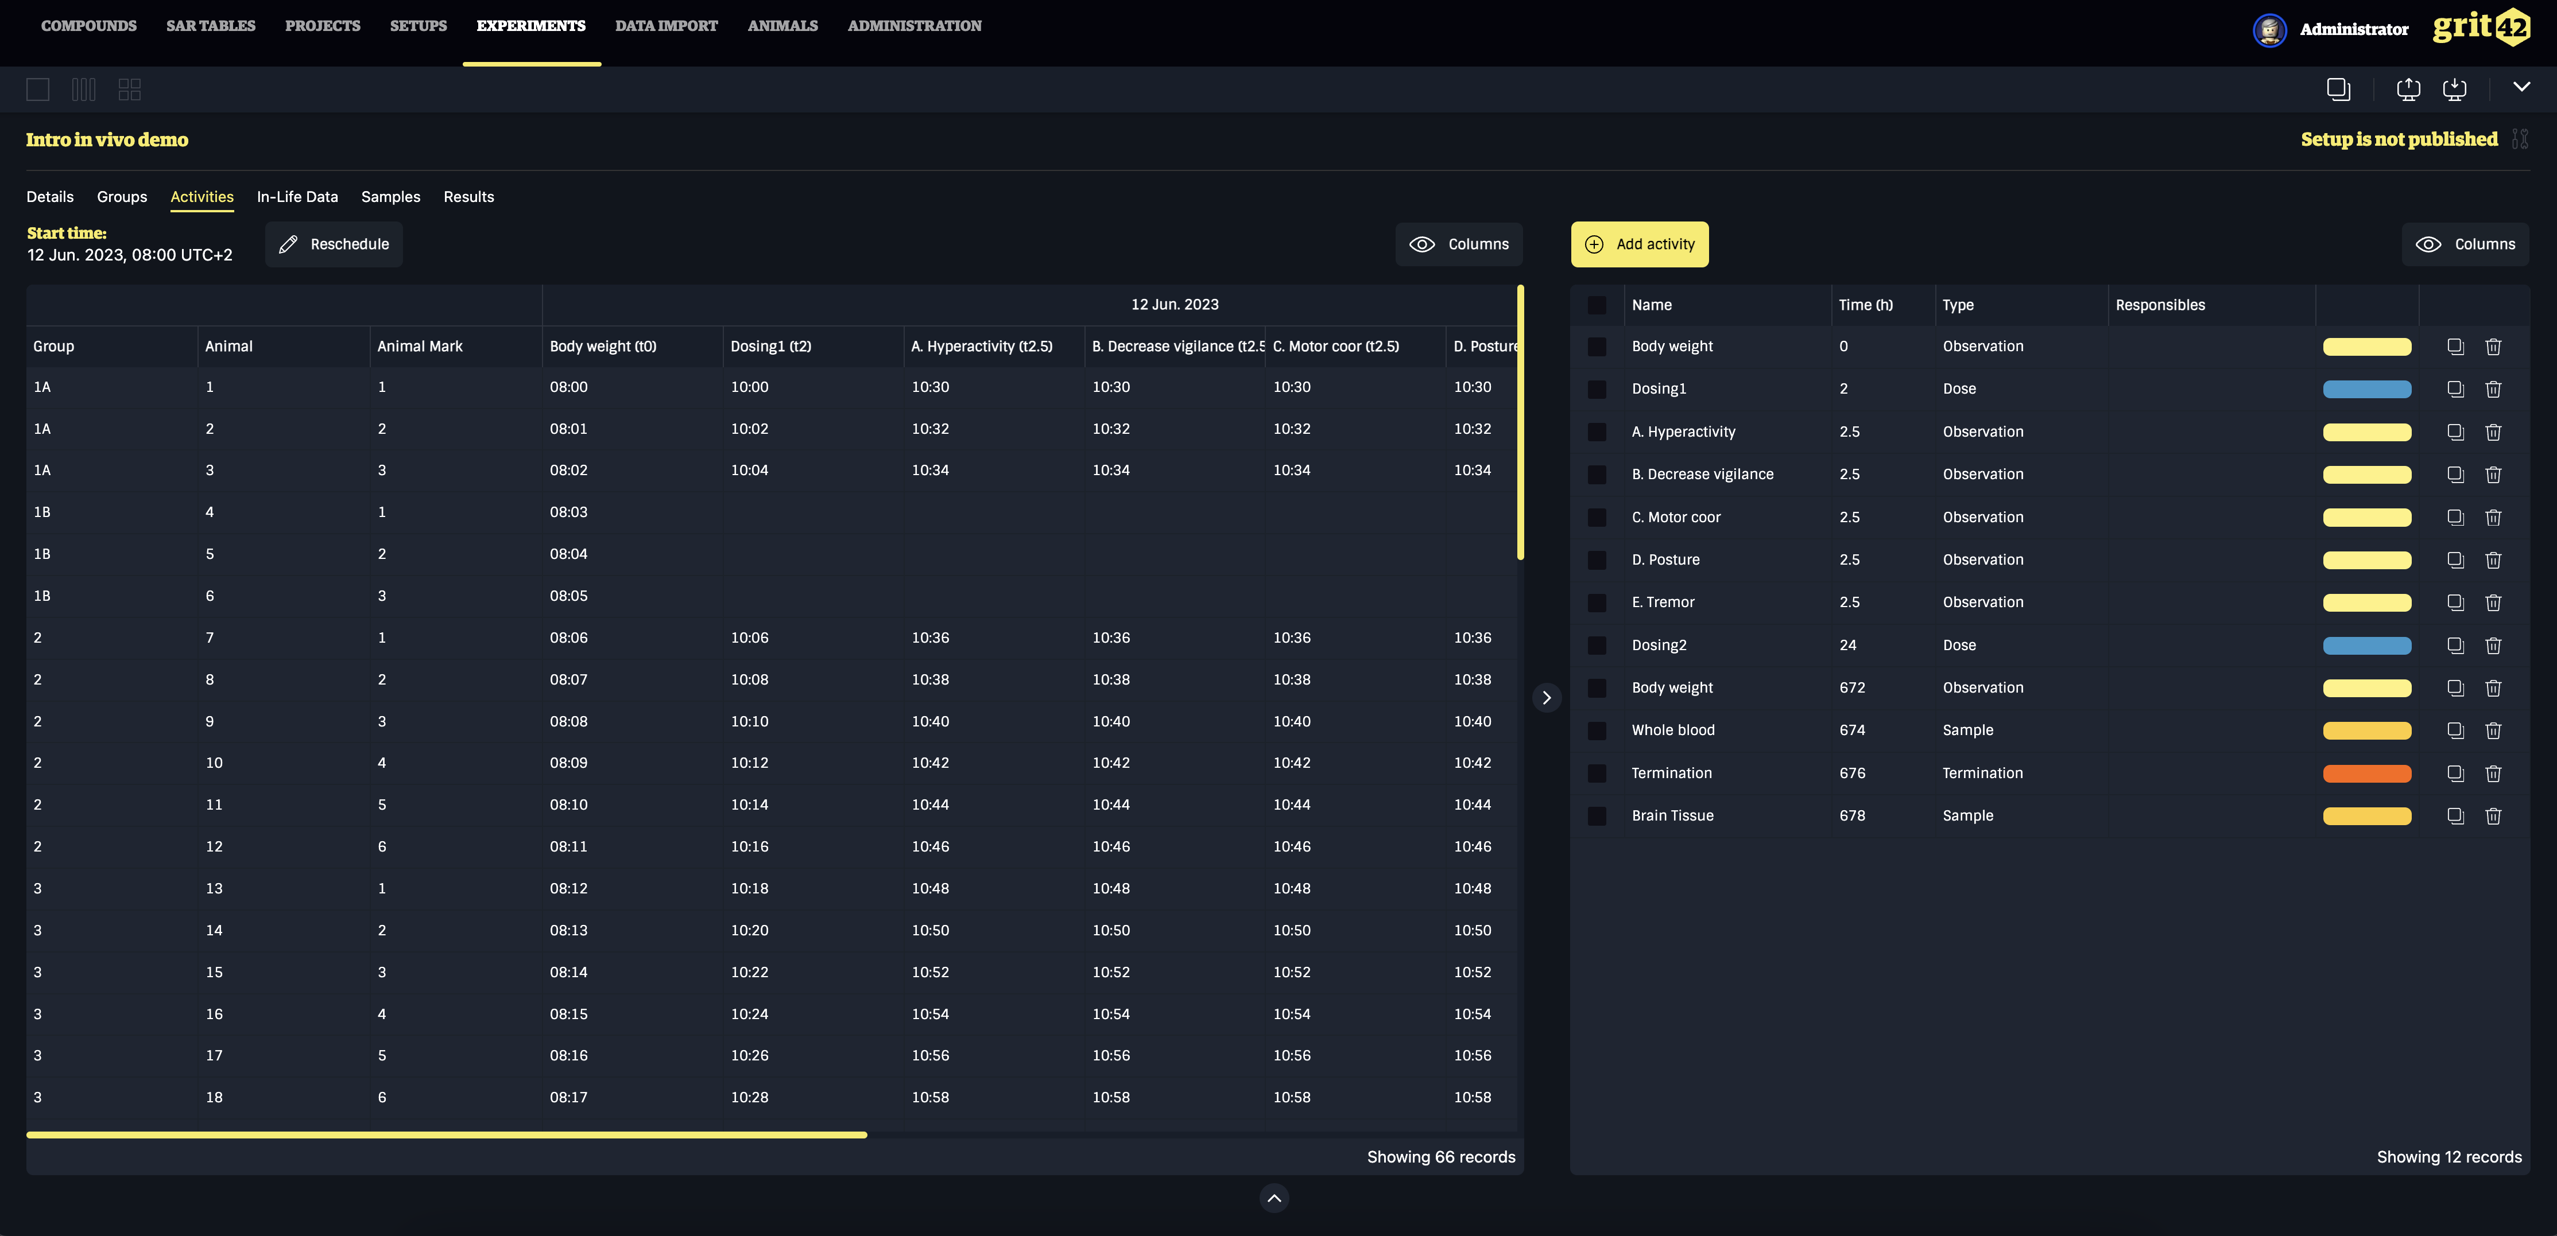Screen dimensions: 2557x1236
Task: Click the export upload icon in toolbar
Action: point(2408,90)
